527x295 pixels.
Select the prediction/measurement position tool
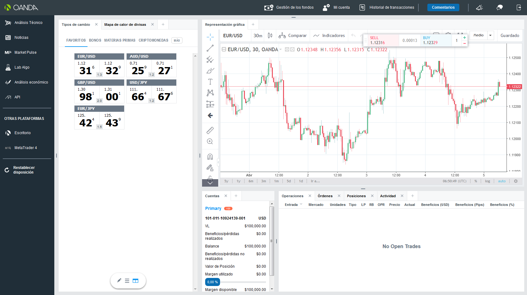pos(210,104)
